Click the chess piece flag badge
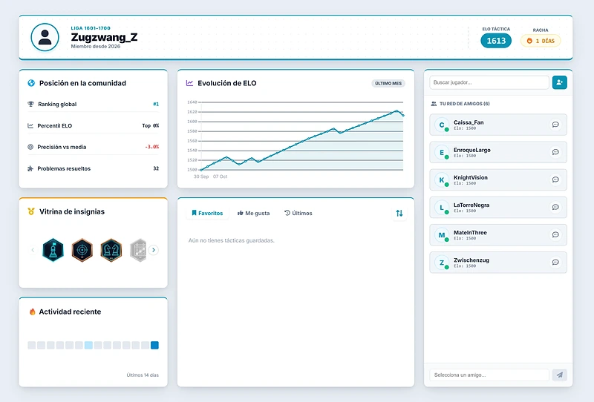 (x=53, y=250)
